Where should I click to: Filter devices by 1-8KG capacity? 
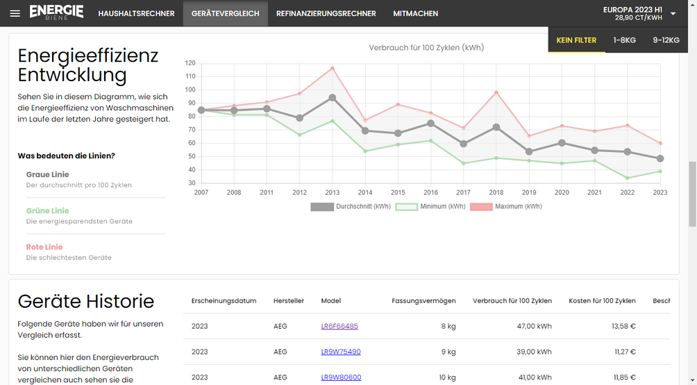624,40
